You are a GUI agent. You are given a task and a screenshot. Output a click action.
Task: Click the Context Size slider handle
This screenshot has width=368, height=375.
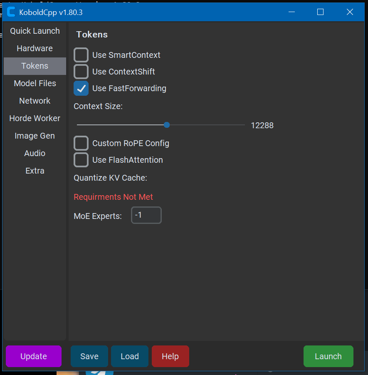coord(167,125)
